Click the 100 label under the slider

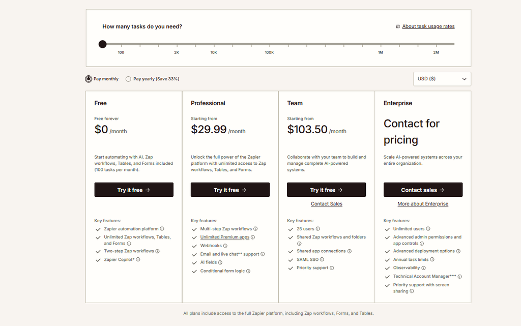(x=121, y=52)
